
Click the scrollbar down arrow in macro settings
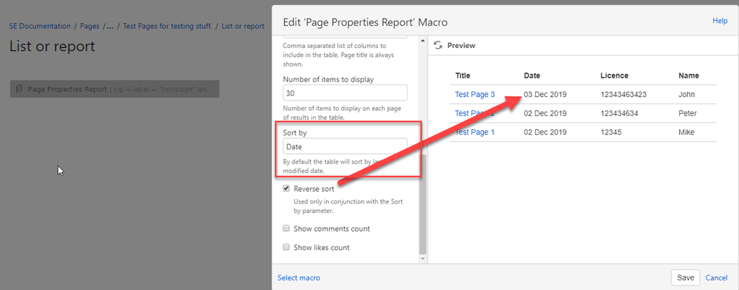click(422, 258)
